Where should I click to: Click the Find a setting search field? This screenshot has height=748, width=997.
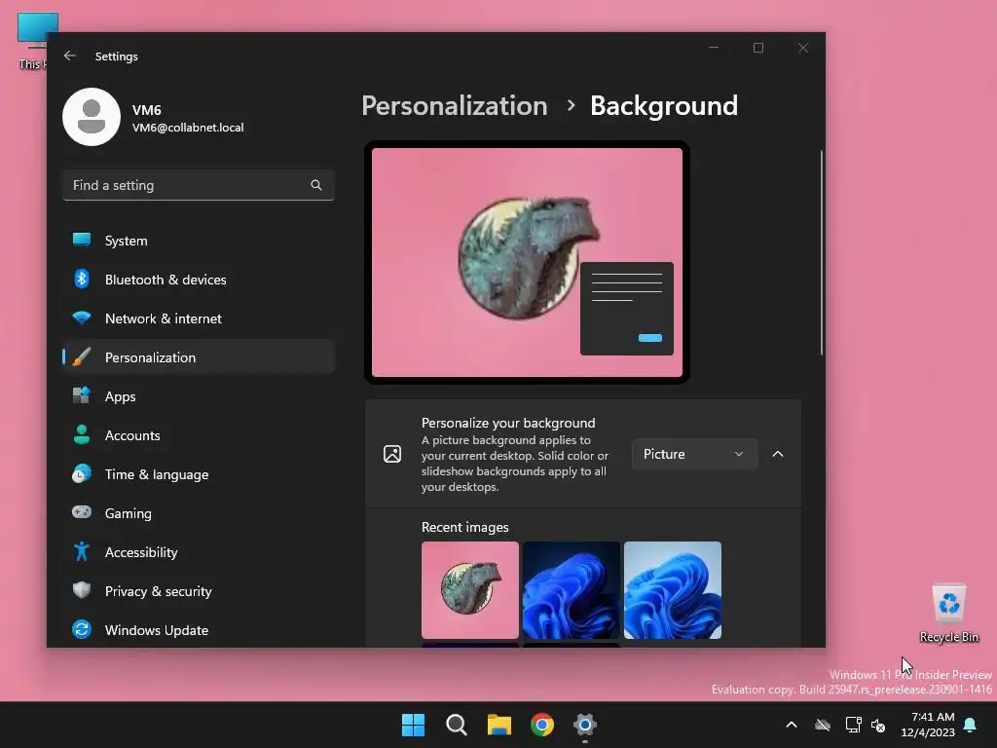tap(199, 185)
